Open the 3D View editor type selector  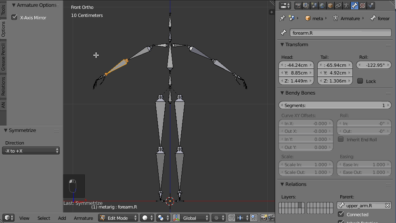tap(8, 218)
